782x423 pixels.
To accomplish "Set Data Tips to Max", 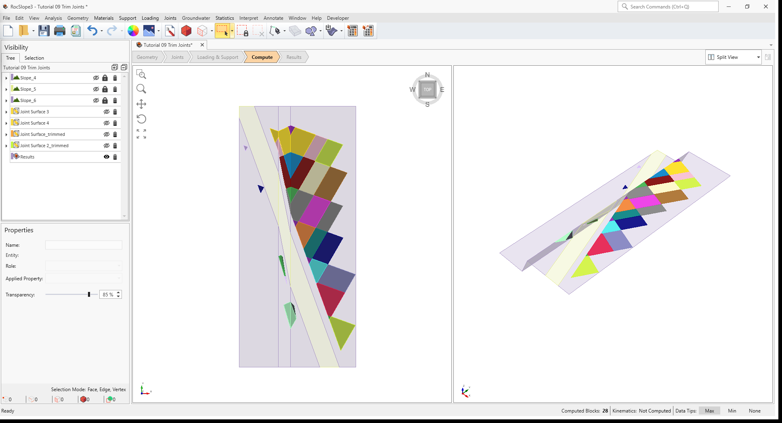I will [709, 411].
